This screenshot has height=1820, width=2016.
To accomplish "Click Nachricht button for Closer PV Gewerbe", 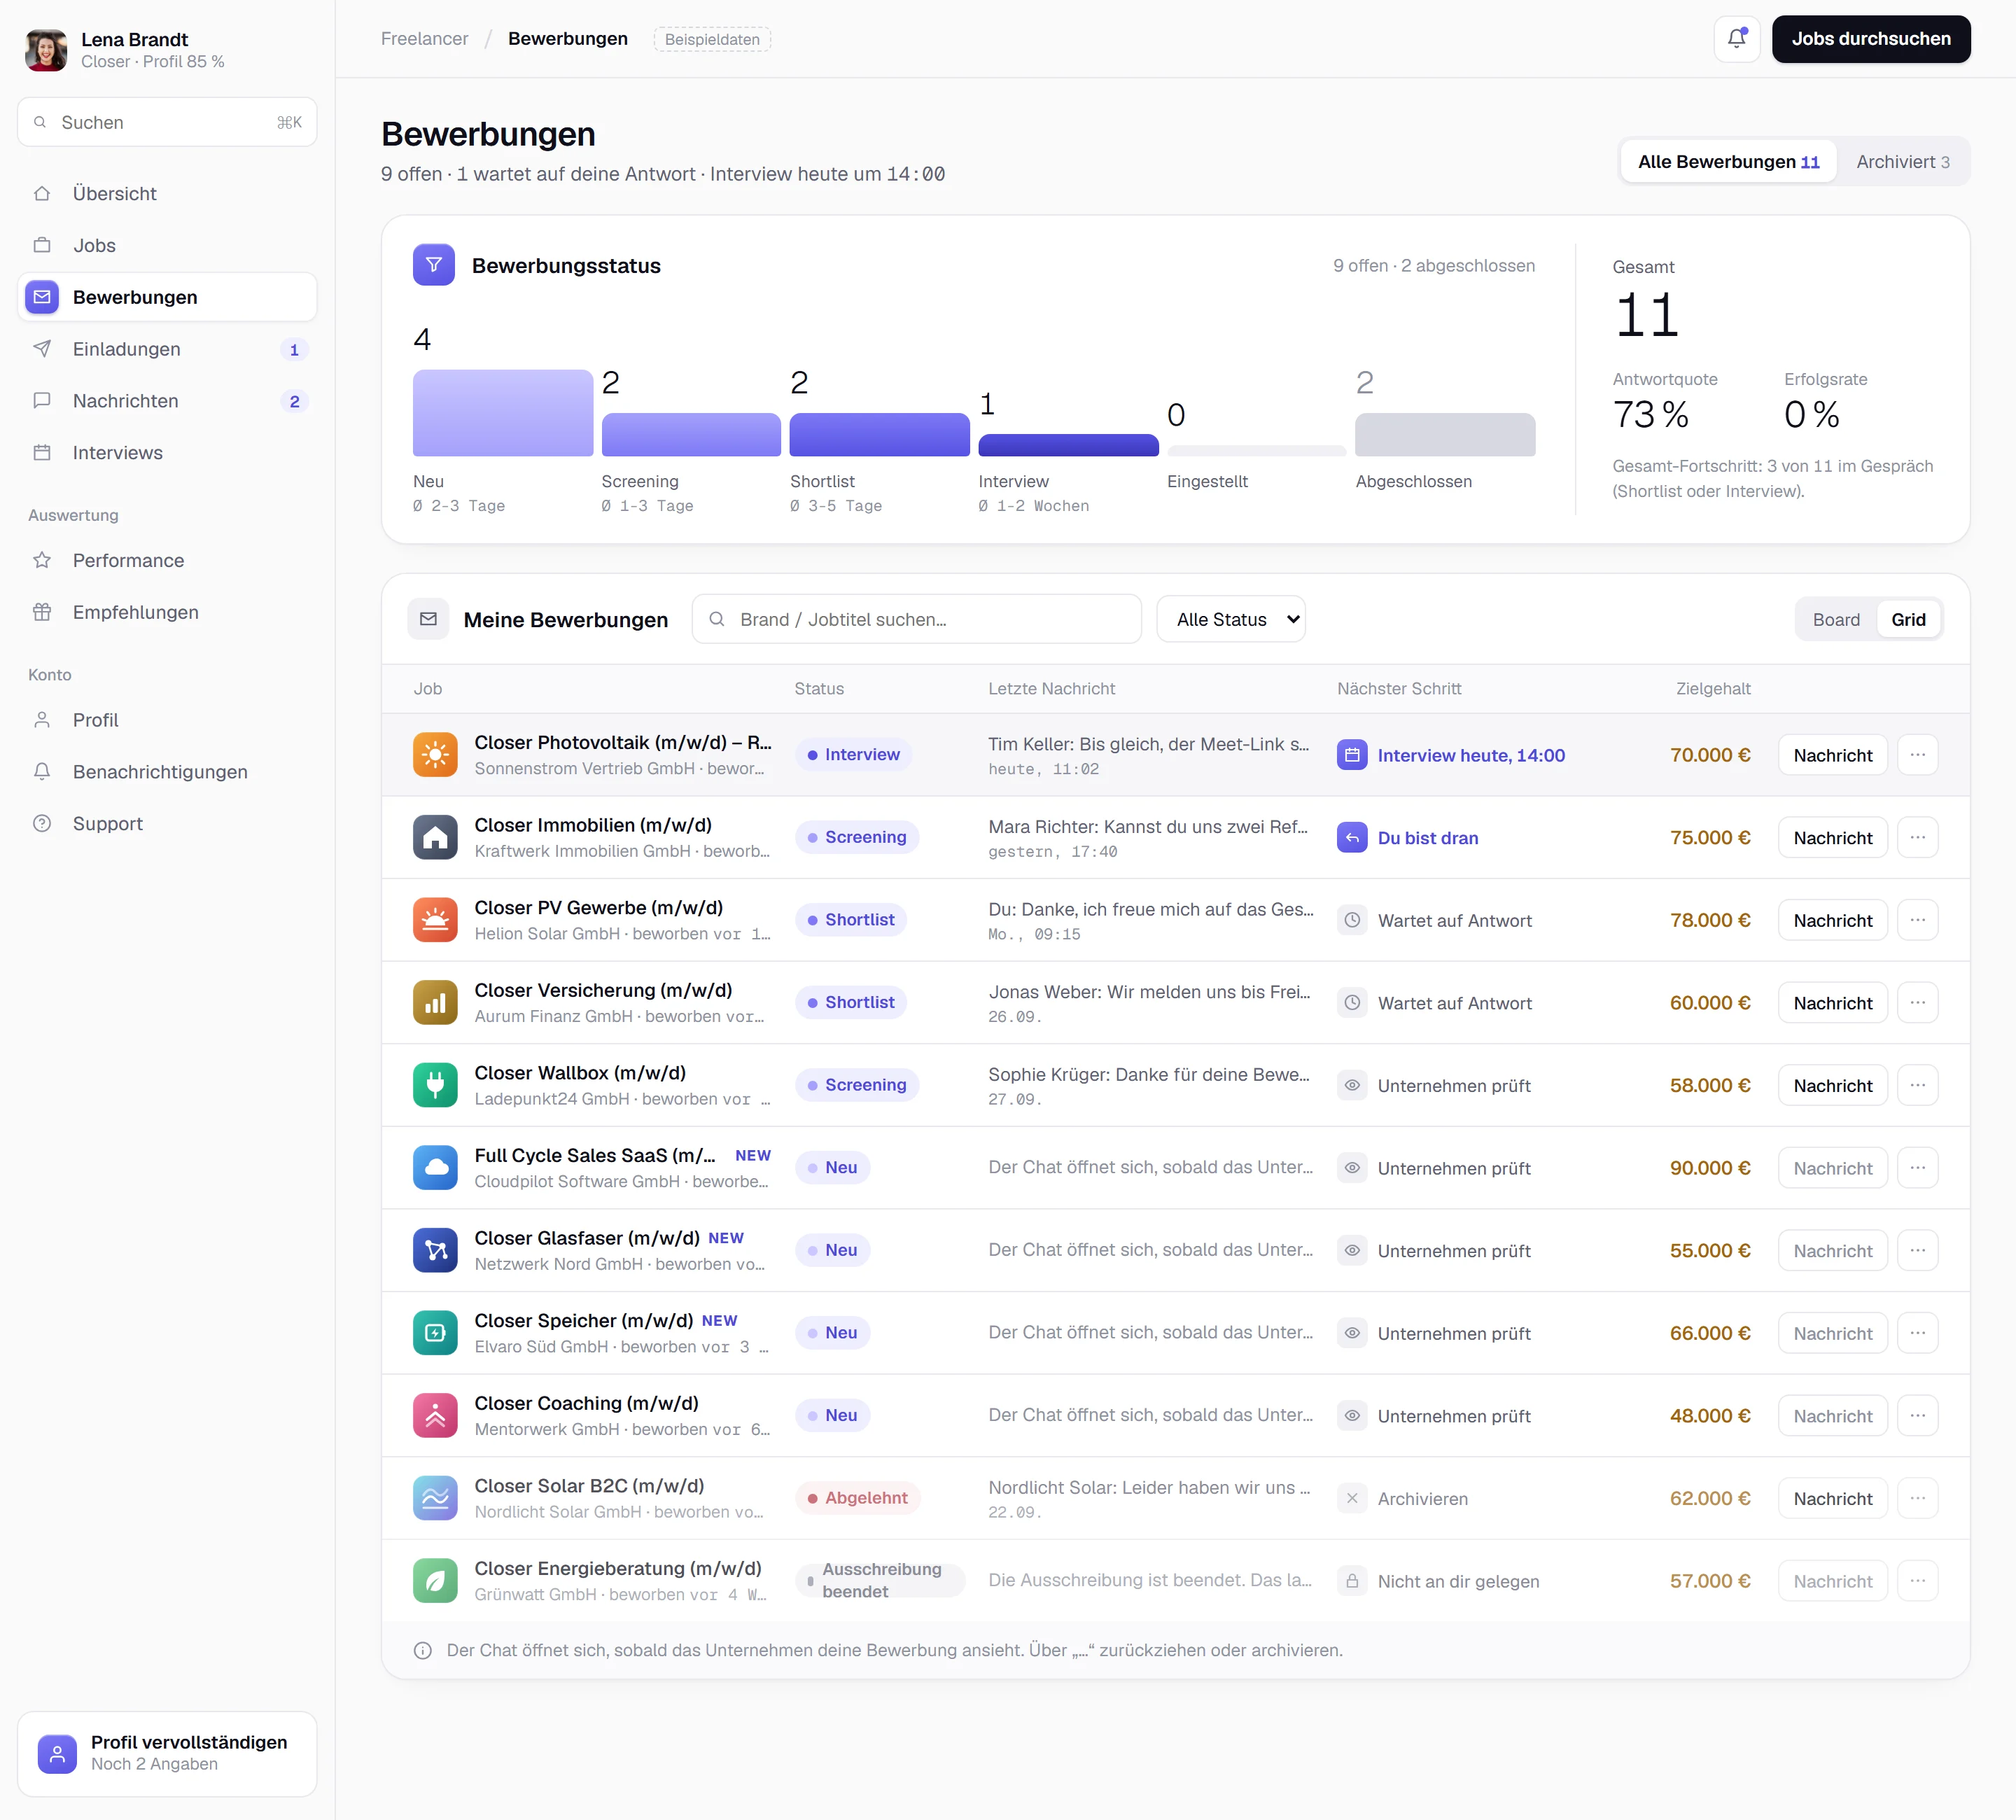I will pyautogui.click(x=1832, y=920).
